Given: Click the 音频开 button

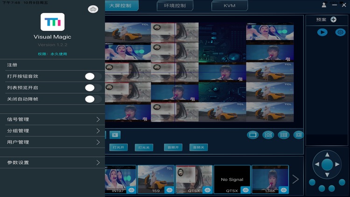Looking at the screenshot, I should (173, 148).
